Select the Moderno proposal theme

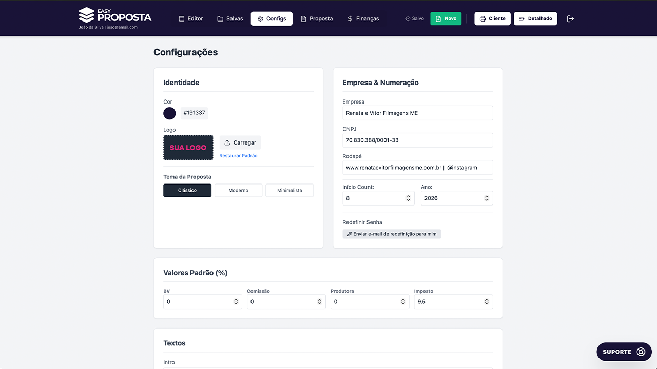click(x=238, y=190)
